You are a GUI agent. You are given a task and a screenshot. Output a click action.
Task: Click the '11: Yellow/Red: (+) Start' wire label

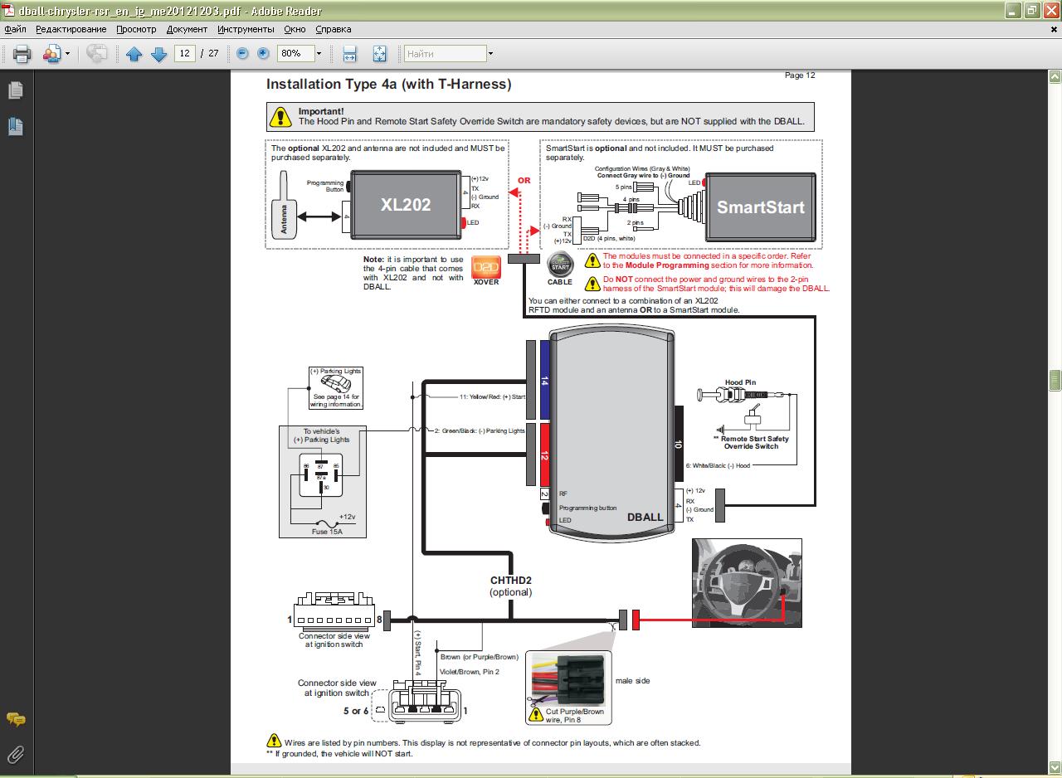[492, 396]
